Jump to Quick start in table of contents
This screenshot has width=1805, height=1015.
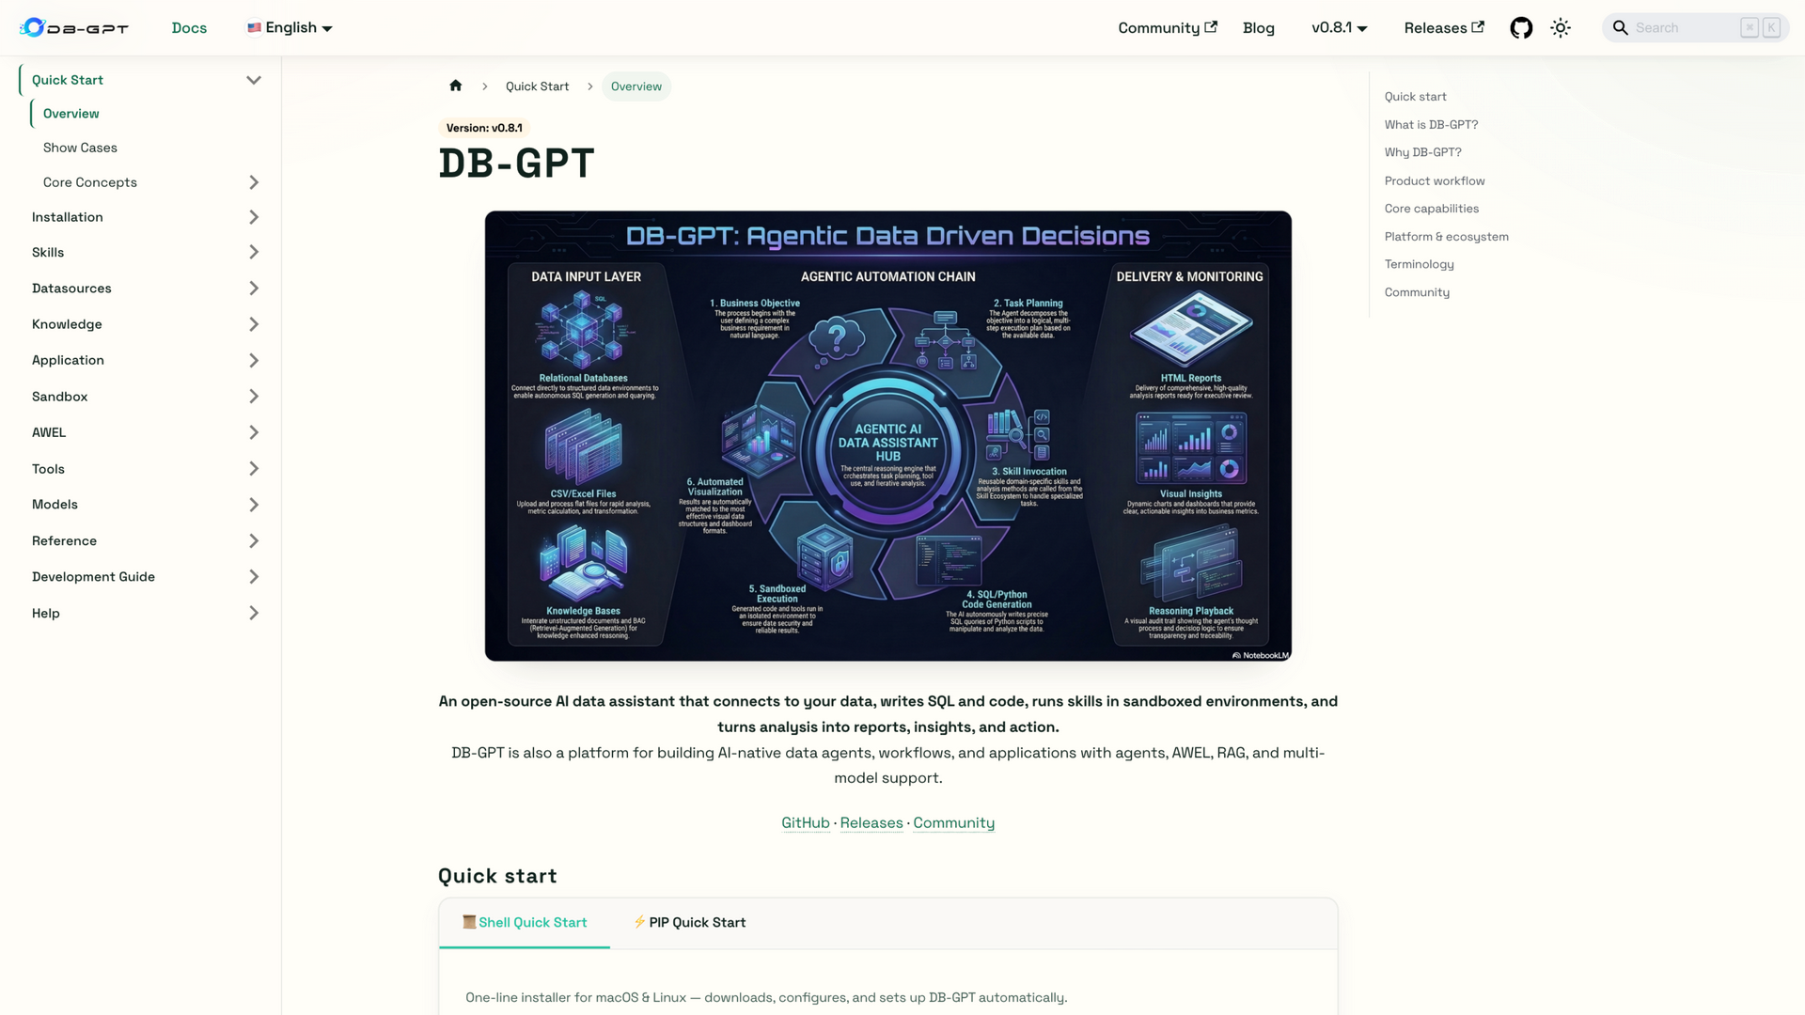tap(1415, 97)
